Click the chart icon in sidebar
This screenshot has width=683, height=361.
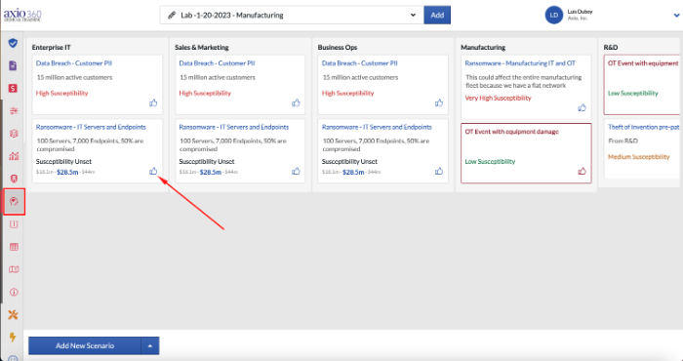coord(14,156)
